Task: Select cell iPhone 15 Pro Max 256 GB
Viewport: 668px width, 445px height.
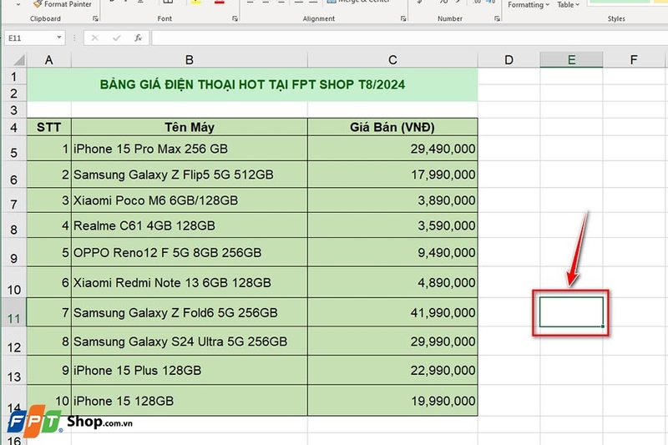Action: click(190, 149)
